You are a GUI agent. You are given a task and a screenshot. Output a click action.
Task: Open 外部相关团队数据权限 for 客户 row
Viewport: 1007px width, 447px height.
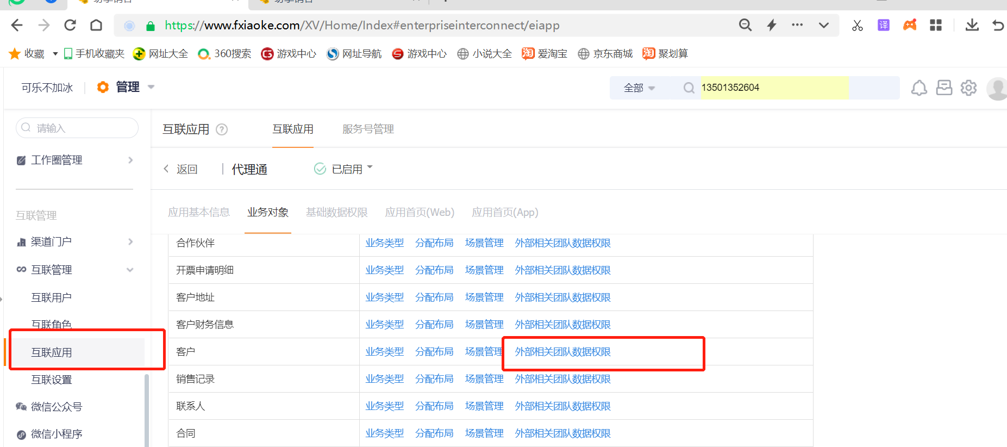[x=562, y=352]
